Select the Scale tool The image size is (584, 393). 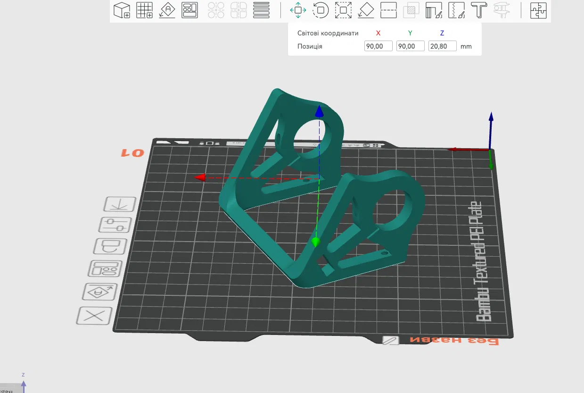click(x=343, y=10)
